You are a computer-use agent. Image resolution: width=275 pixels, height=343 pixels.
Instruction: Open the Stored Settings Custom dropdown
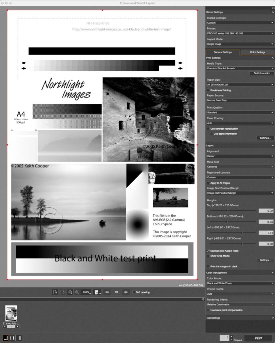240,23
